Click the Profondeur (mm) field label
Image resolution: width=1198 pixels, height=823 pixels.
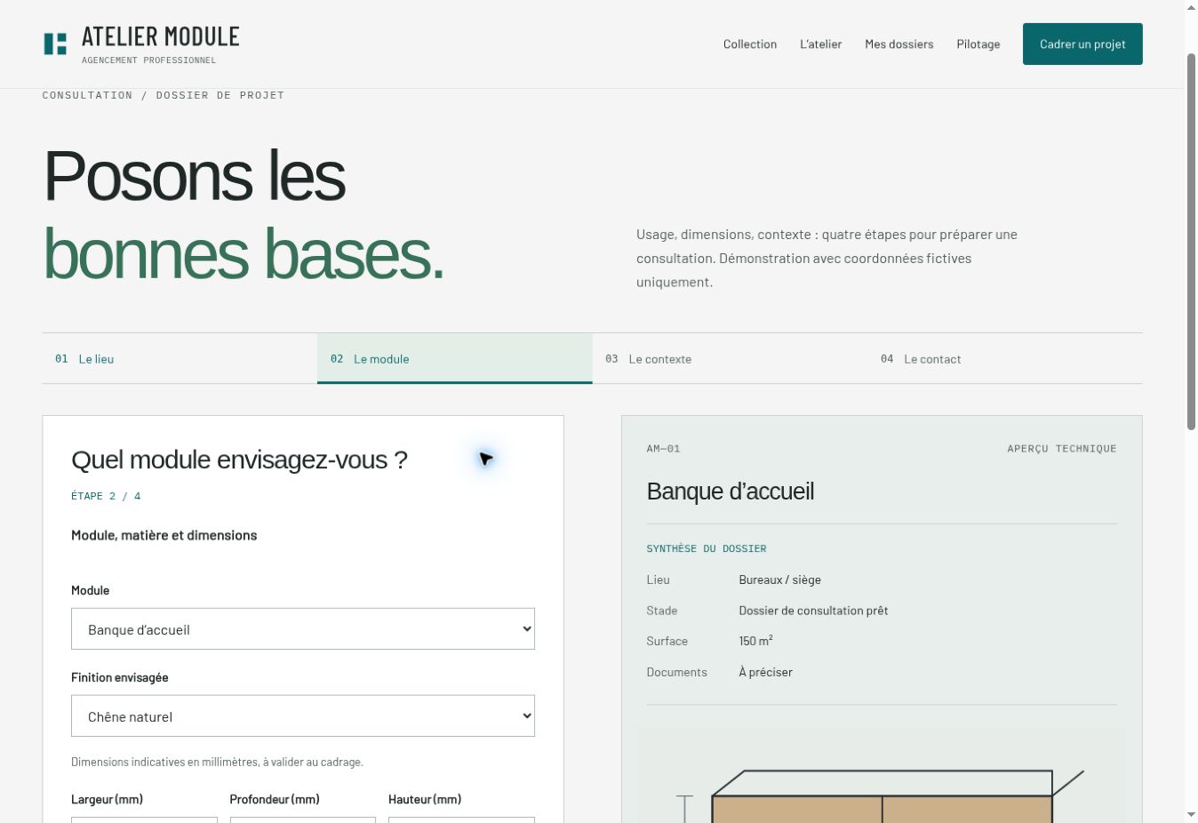[x=275, y=799]
